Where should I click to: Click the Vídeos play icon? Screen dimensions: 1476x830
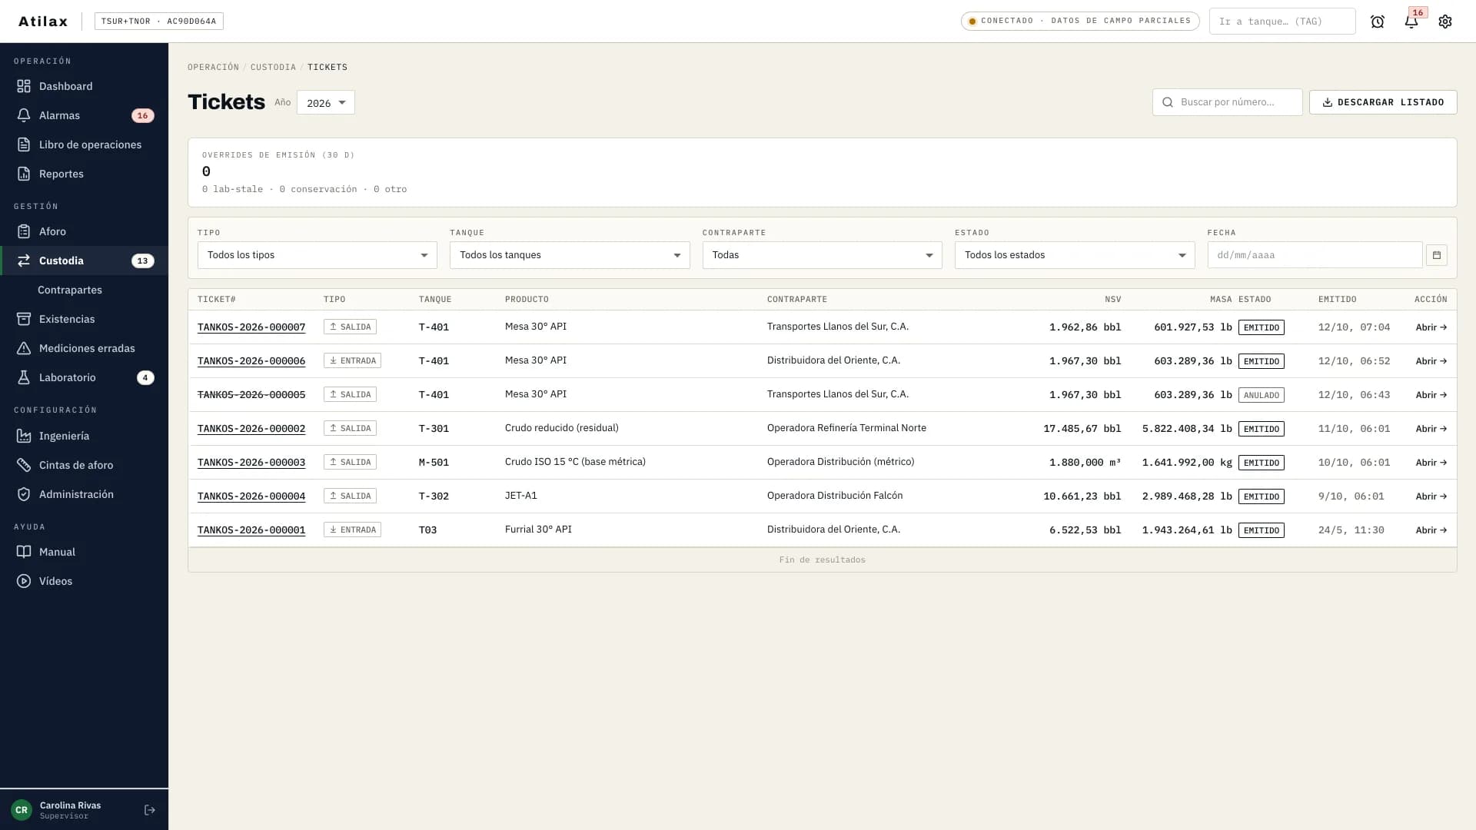[24, 581]
